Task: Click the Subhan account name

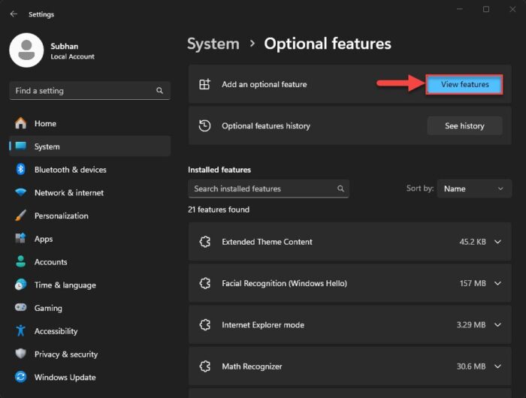Action: click(65, 47)
